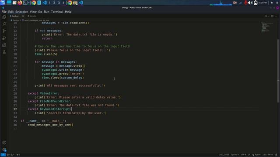Open the Run menu
The height and width of the screenshot is (157, 280).
point(46,12)
